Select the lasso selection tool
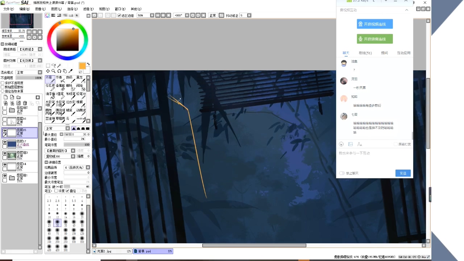 (53, 66)
